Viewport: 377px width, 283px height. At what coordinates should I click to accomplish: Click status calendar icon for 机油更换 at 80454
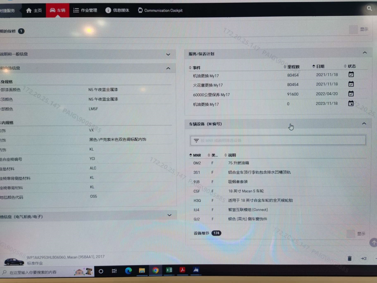[x=351, y=74]
